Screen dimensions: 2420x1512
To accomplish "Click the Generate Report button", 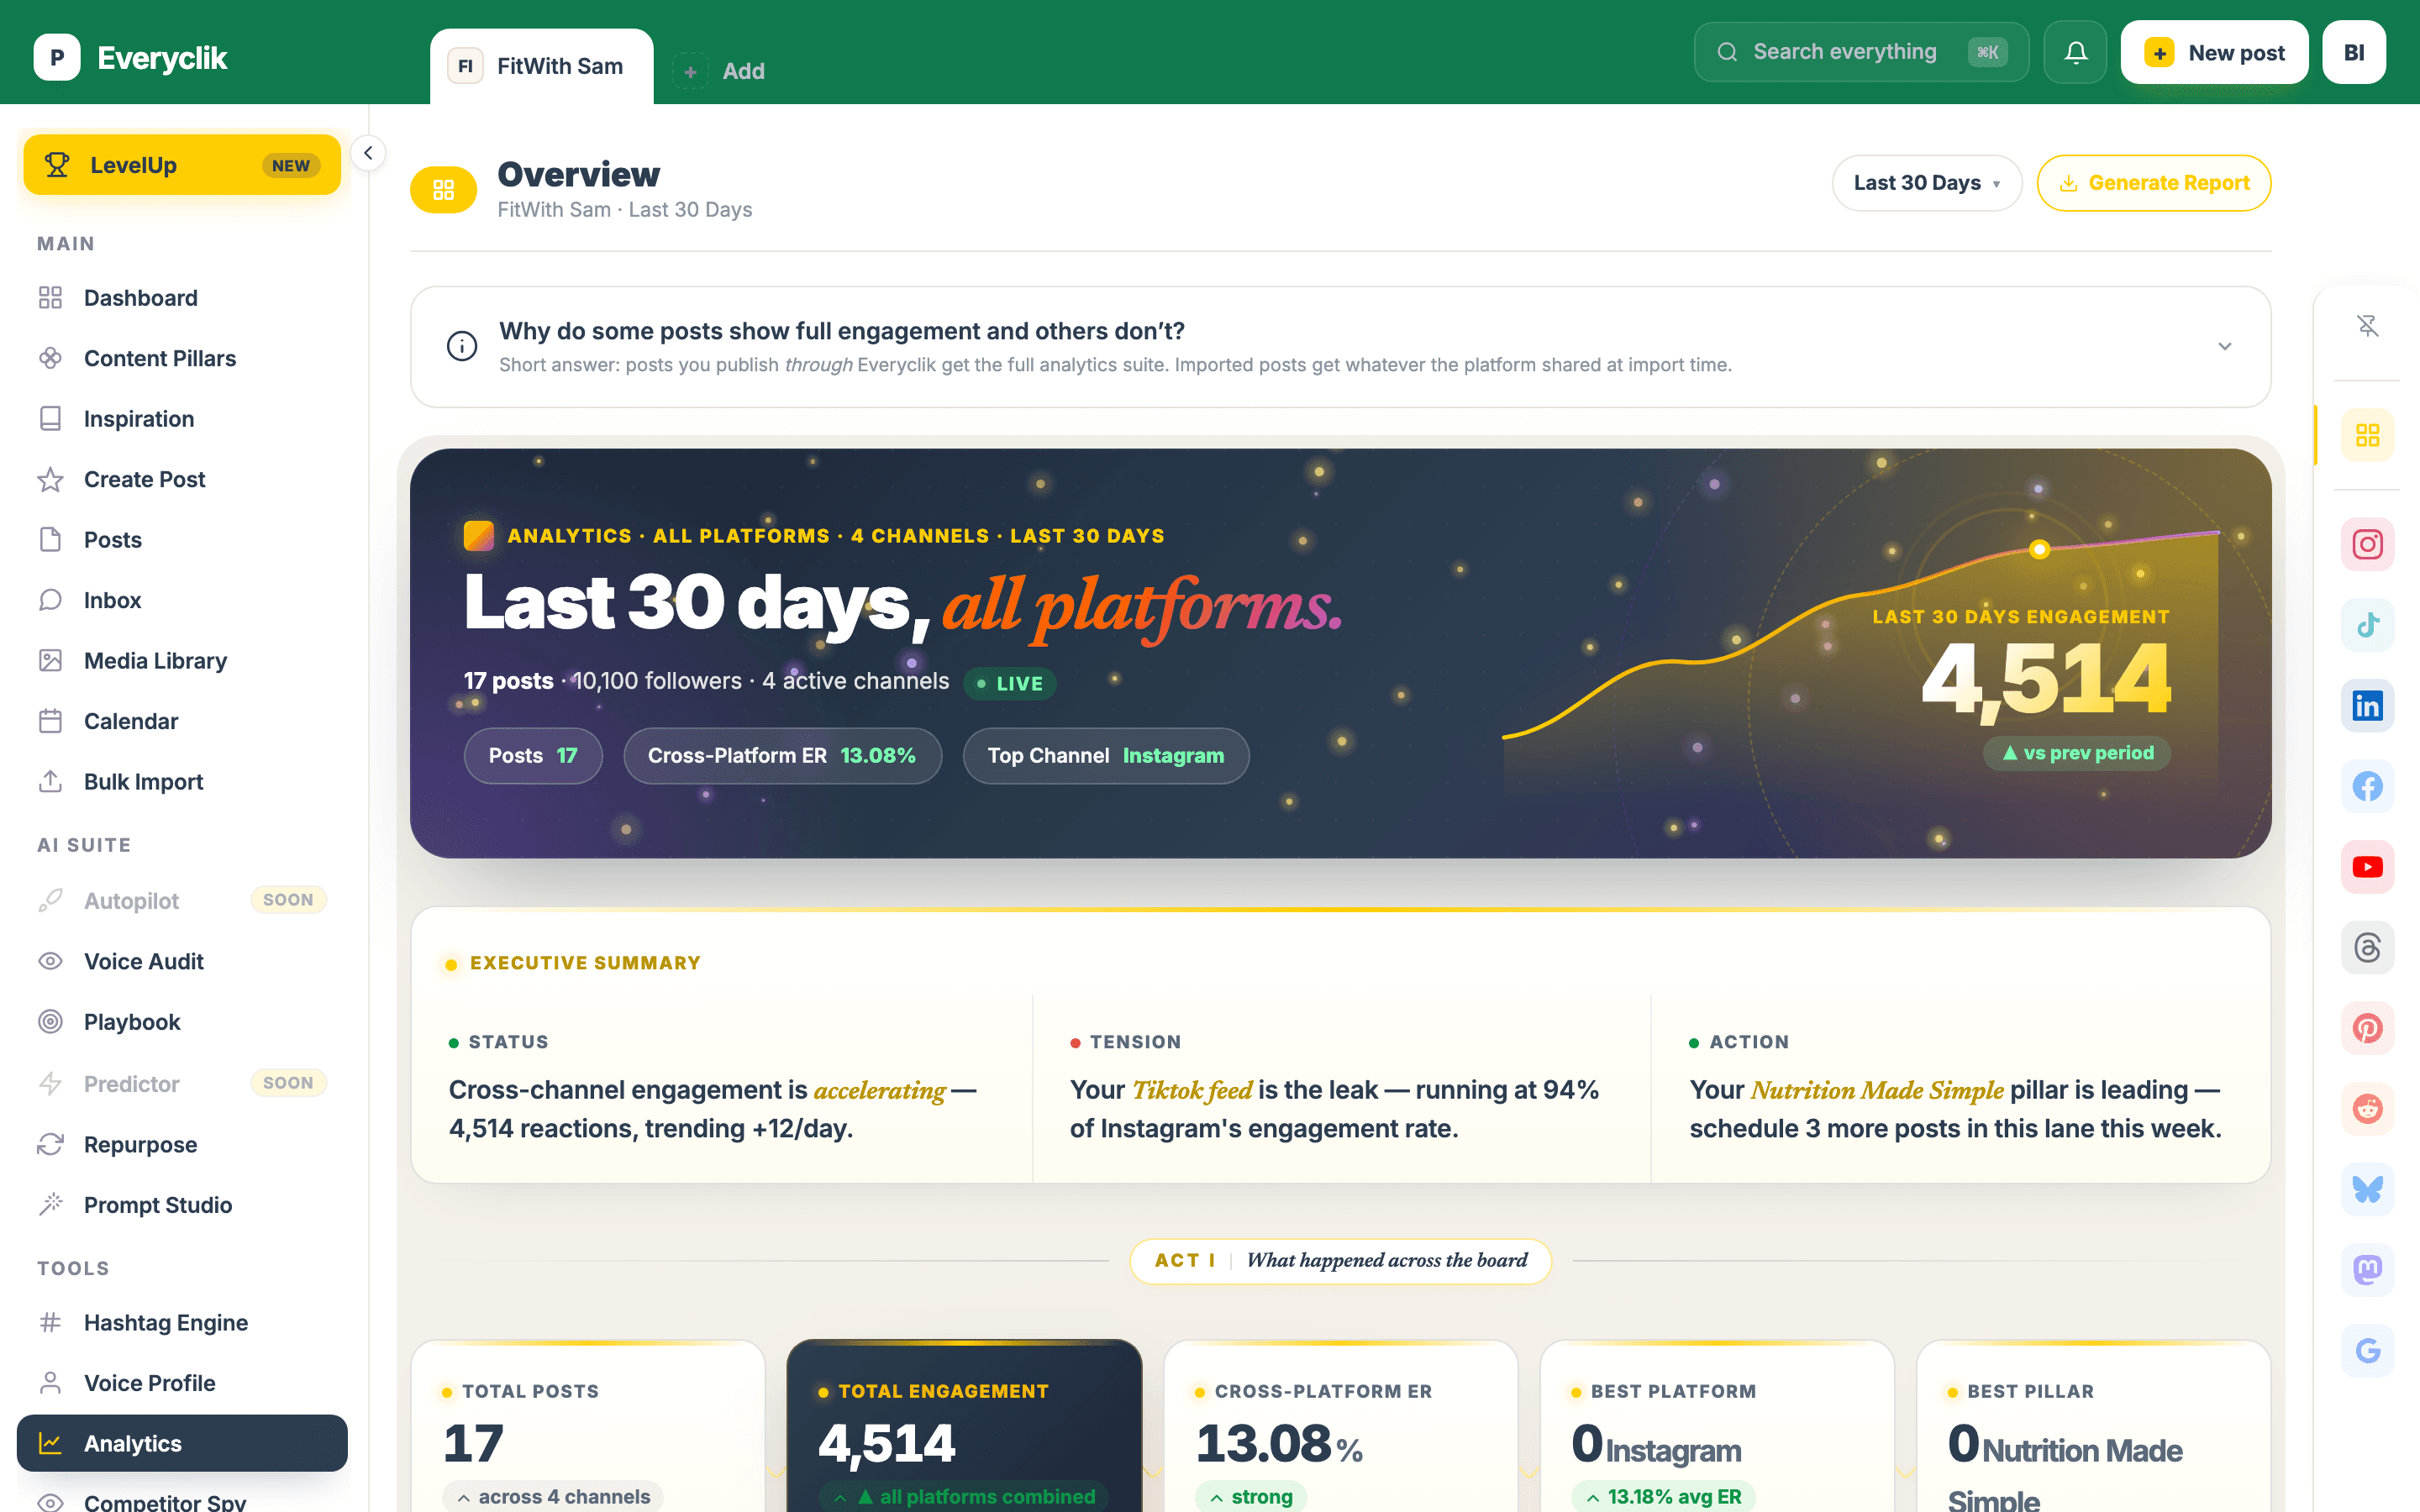I will [x=2153, y=183].
